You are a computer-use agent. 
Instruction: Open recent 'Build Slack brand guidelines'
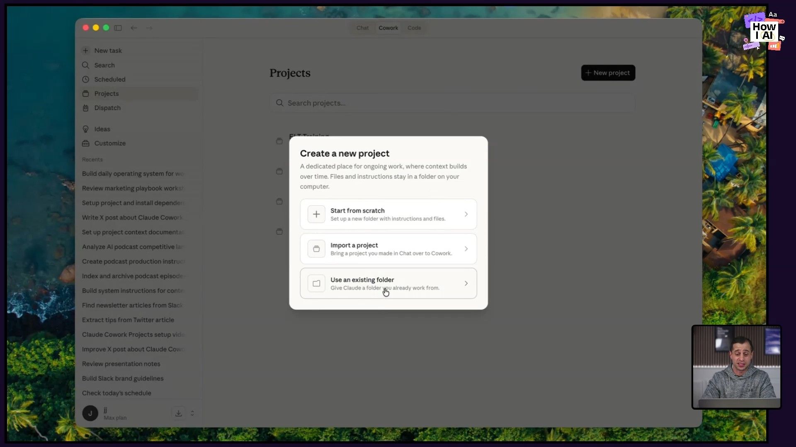click(x=123, y=378)
